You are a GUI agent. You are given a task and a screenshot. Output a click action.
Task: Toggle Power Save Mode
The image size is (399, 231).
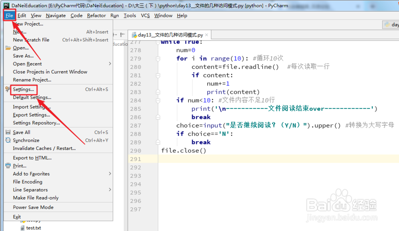click(58, 207)
